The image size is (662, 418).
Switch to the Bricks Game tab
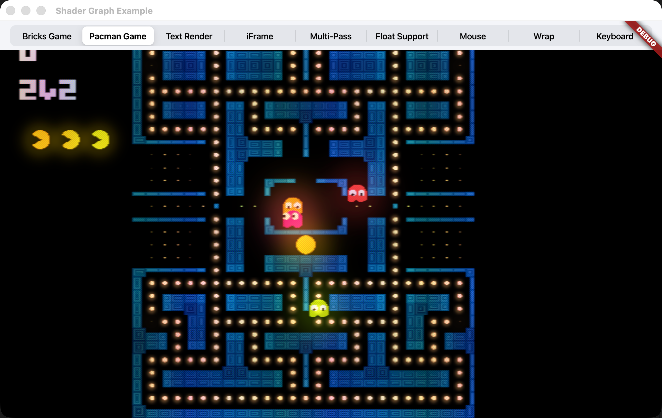47,36
